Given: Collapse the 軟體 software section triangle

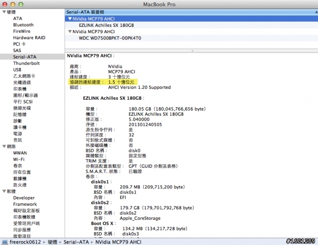Looking at the screenshot, I should pyautogui.click(x=4, y=191).
